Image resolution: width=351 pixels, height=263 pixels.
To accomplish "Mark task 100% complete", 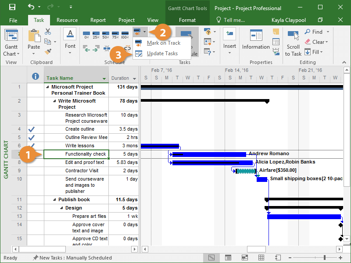I will [x=125, y=34].
